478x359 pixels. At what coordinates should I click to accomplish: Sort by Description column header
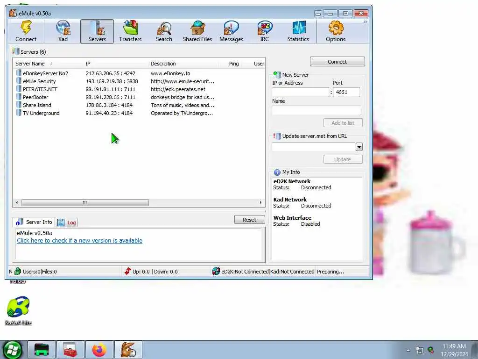pos(183,64)
